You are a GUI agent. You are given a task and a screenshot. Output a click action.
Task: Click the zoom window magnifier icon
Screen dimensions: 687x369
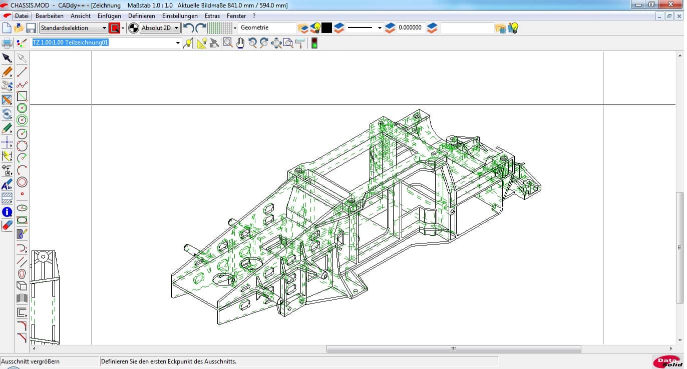(x=228, y=43)
